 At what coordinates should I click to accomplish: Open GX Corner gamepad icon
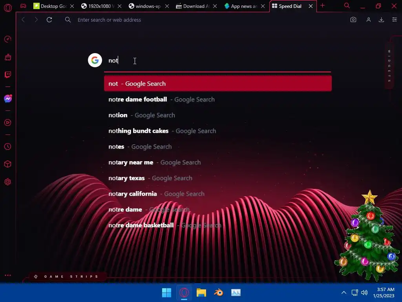pyautogui.click(x=23, y=6)
